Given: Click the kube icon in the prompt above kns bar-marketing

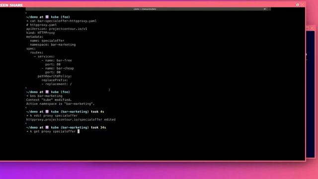Looking at the screenshot, I should point(47,92).
